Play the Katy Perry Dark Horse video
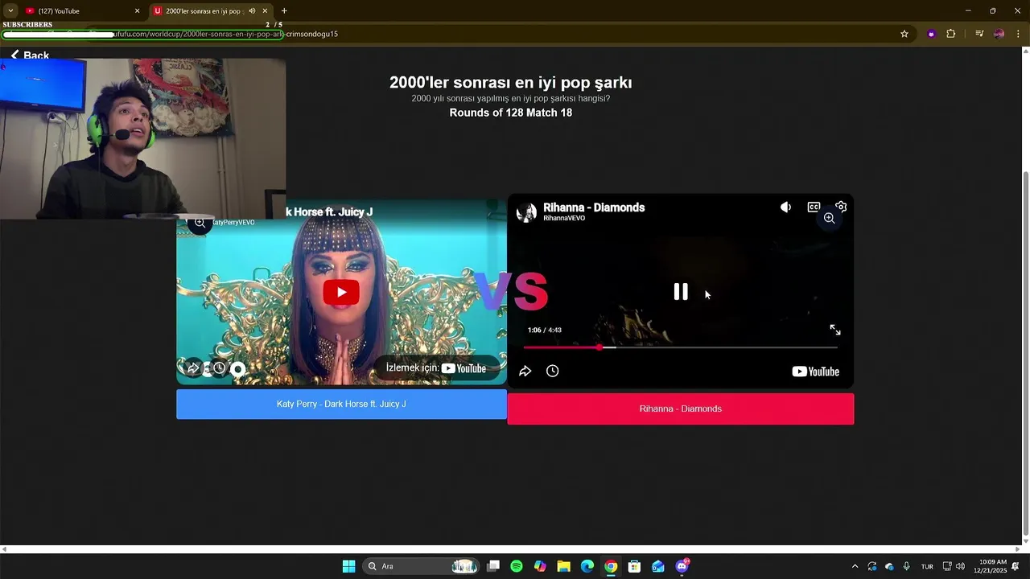 (x=341, y=292)
